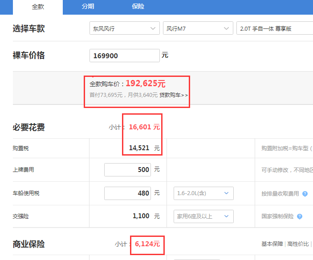The height and width of the screenshot is (260, 313).
Task: Click the 选择车款 heading
Action: [29, 28]
